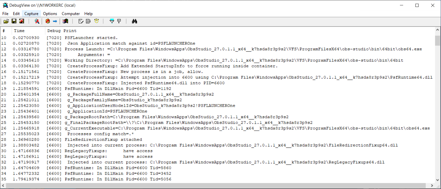Select the 'g_FinalPackageRootPath=' log line
Viewport: 441px width, 189px height.
218,122
